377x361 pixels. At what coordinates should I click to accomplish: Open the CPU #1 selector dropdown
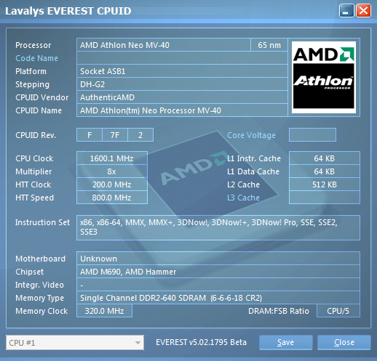point(75,343)
